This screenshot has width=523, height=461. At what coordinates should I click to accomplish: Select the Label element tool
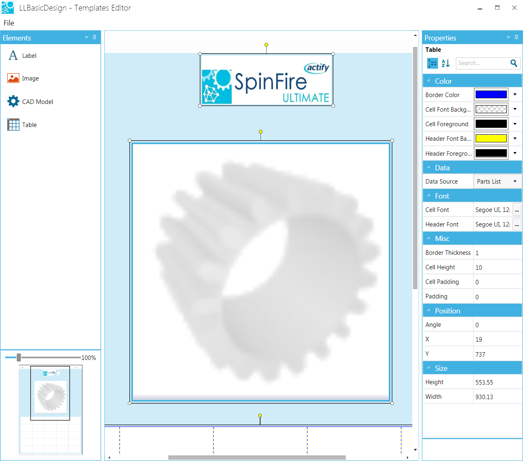(x=23, y=56)
